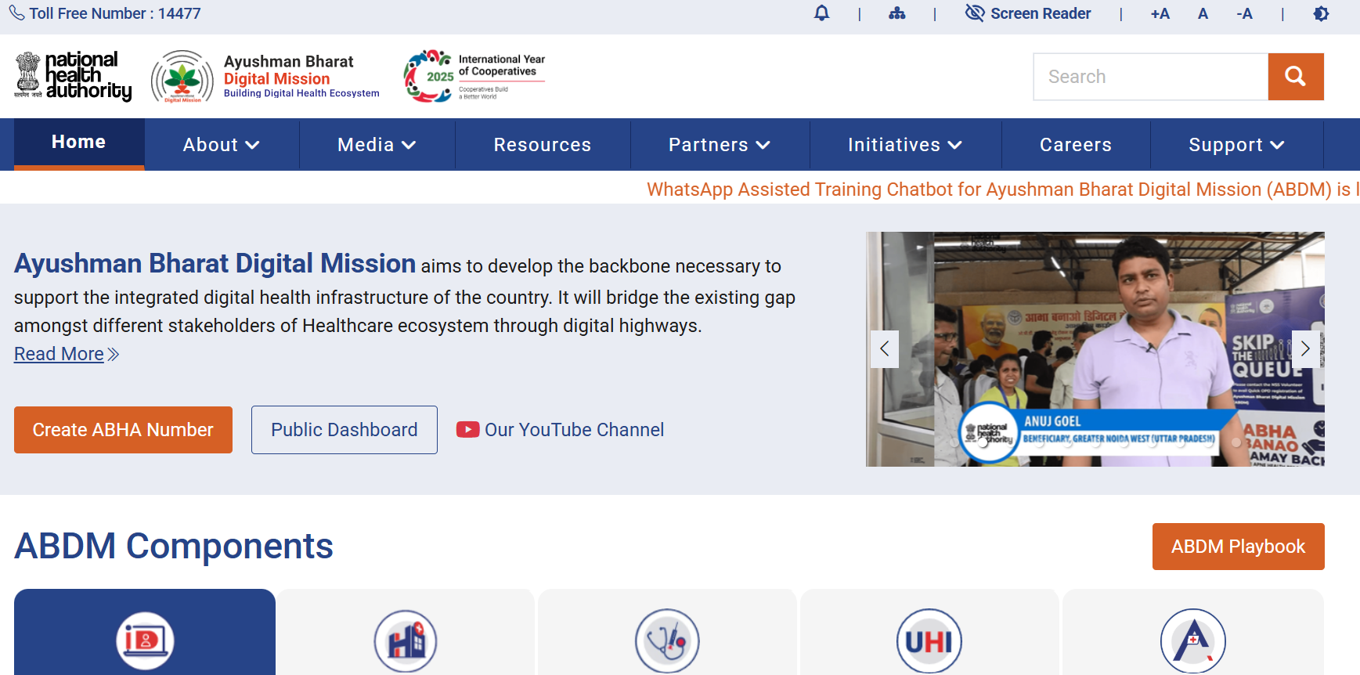Select the letter A medical component icon
This screenshot has height=675, width=1360.
(1192, 641)
